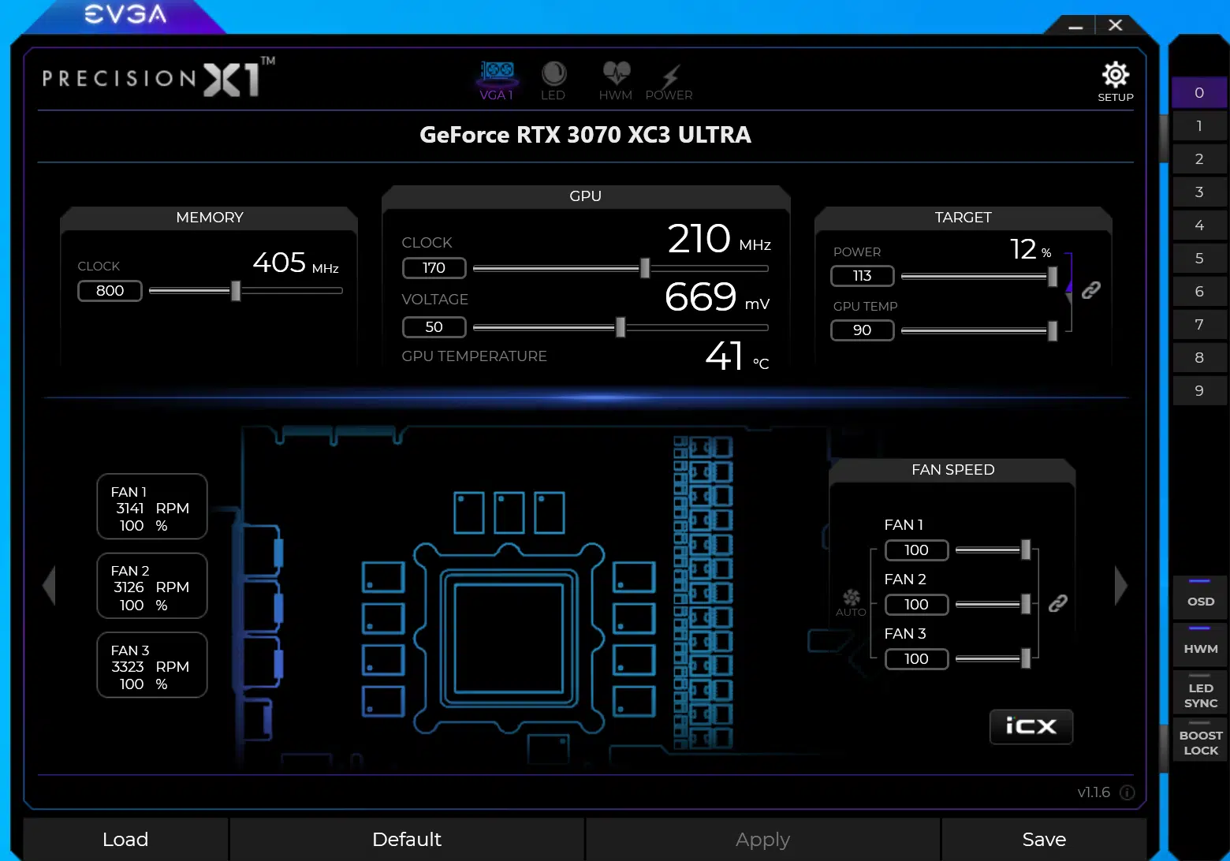Enable LED SYNC

coord(1199,695)
